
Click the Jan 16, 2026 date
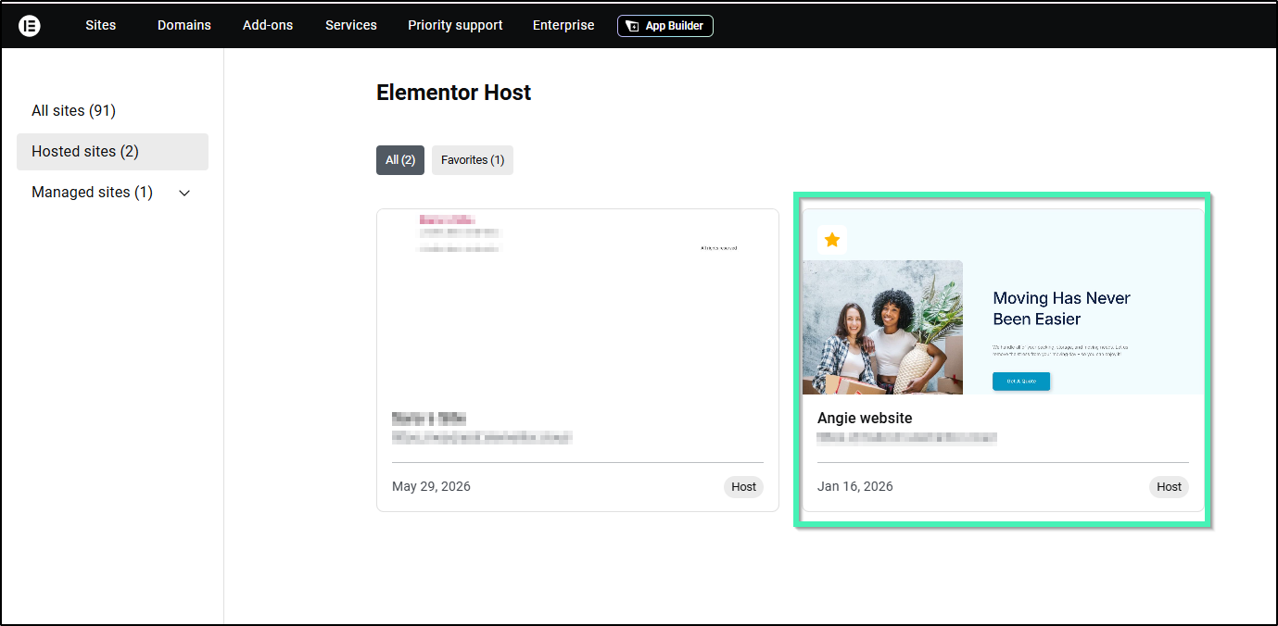point(855,487)
